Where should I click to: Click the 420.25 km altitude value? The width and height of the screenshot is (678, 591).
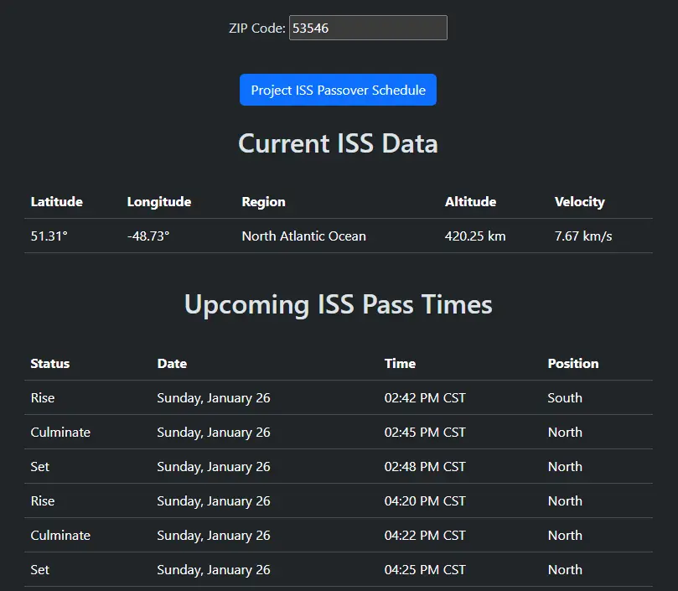tap(475, 236)
